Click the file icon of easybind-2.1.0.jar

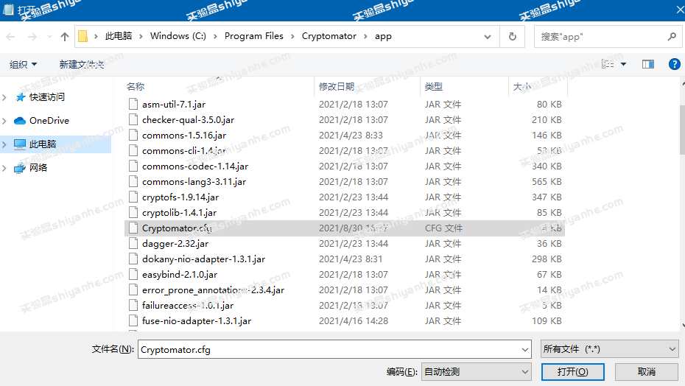coord(133,275)
